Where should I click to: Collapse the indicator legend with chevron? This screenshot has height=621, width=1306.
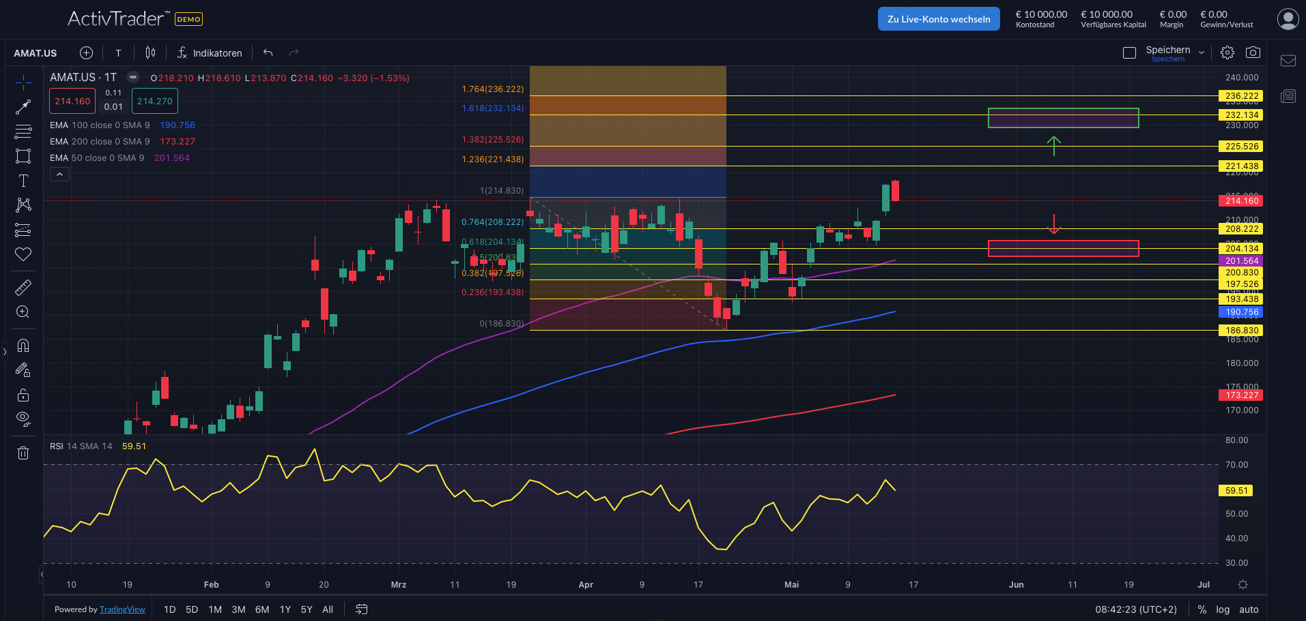59,175
